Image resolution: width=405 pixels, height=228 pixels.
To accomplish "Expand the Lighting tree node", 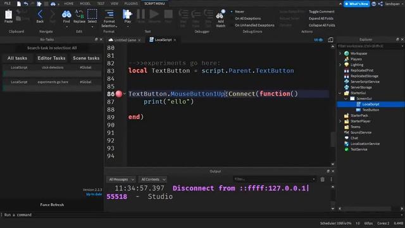I will coord(340,65).
